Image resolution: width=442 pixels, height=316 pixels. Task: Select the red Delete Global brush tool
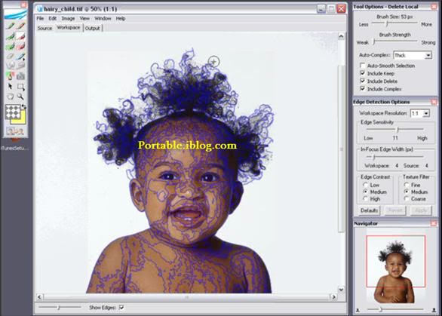pyautogui.click(x=20, y=46)
